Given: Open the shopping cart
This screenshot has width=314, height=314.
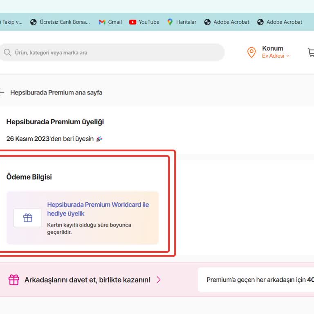Looking at the screenshot, I should 311,52.
